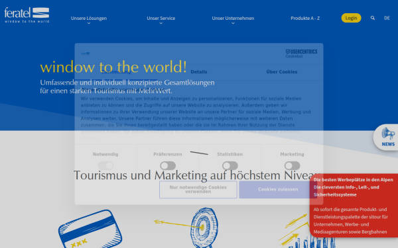Toggle the Notwendig cookie switch
Viewport: 398px width, 248px height.
(105, 166)
